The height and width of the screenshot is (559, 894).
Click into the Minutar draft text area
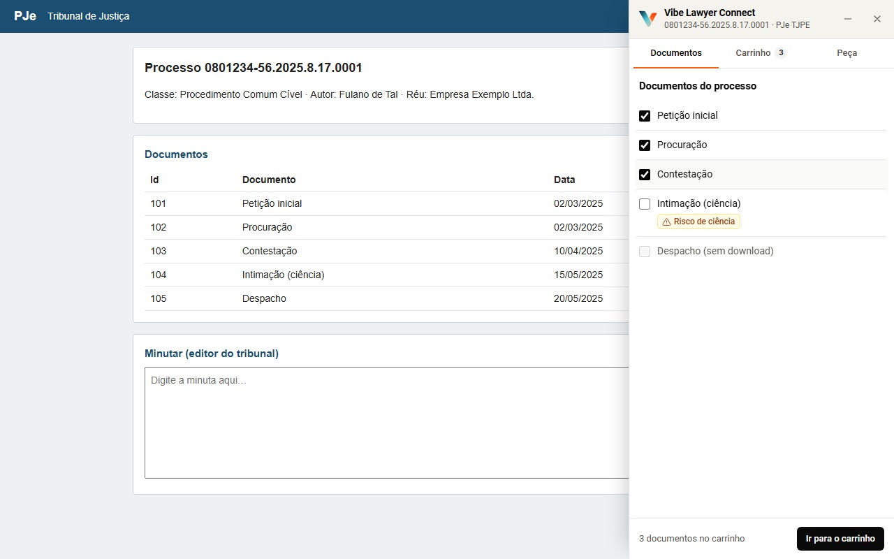pyautogui.click(x=387, y=423)
